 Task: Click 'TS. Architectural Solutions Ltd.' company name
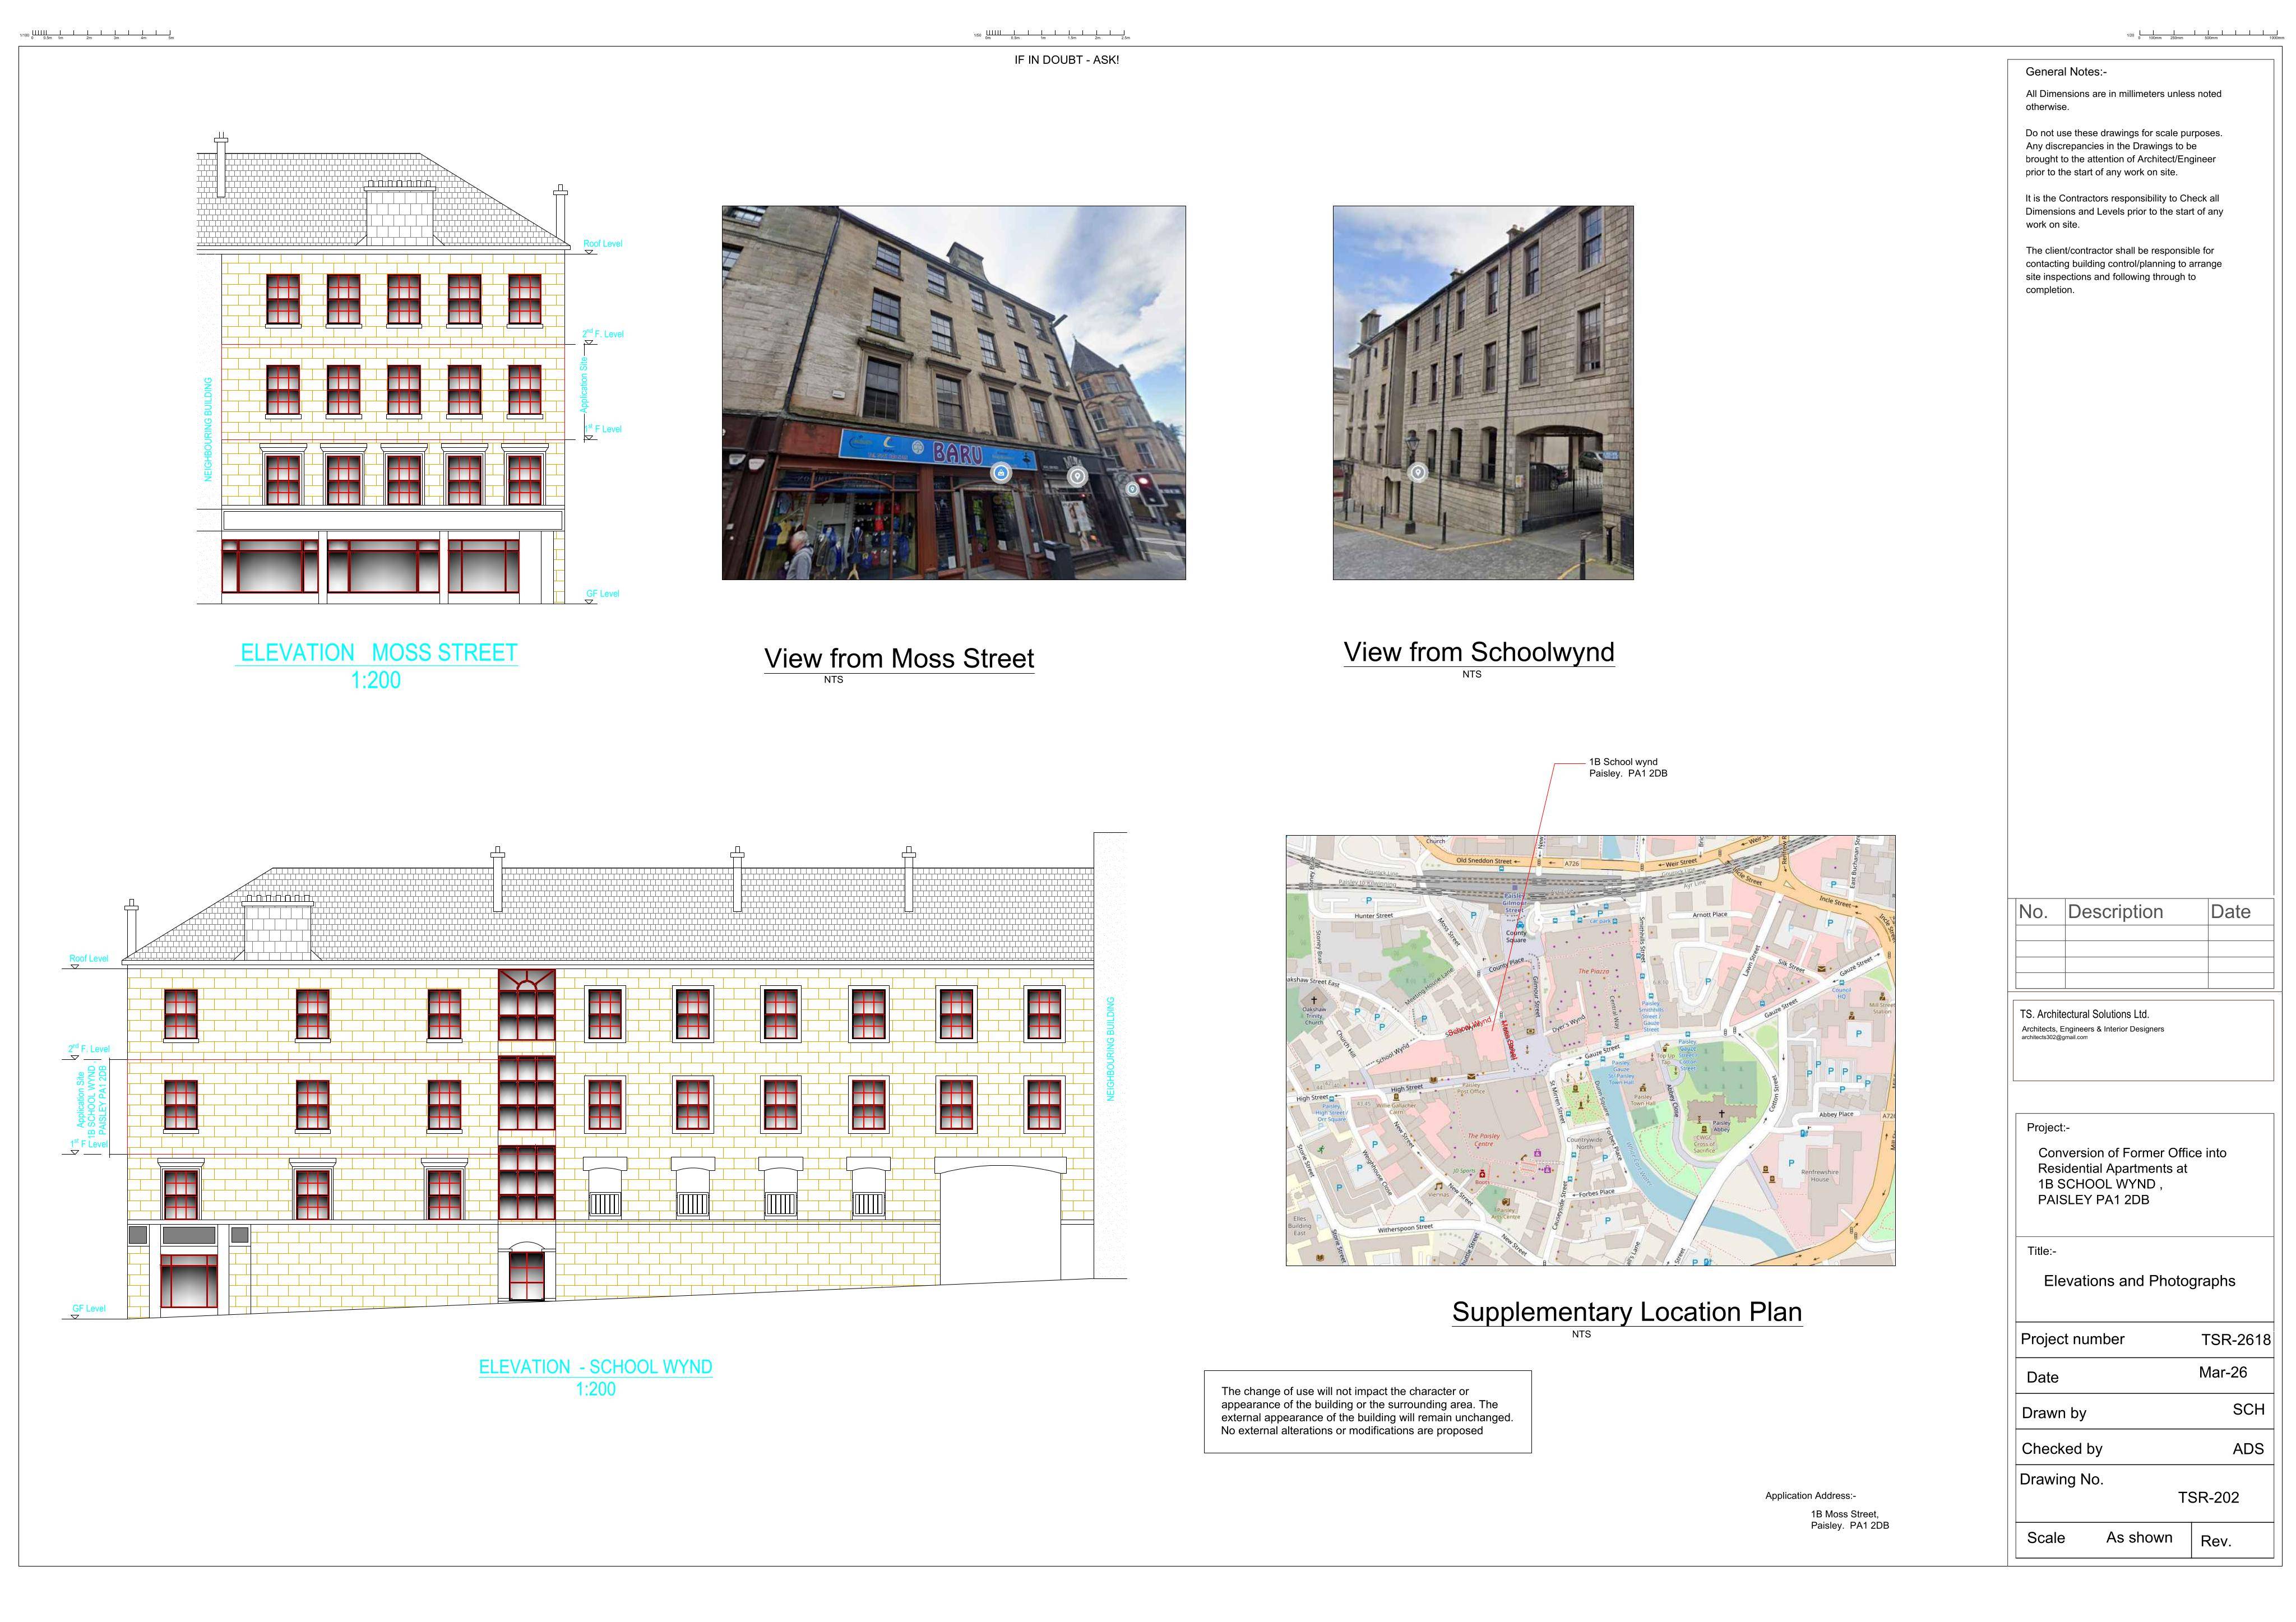tap(2084, 1014)
